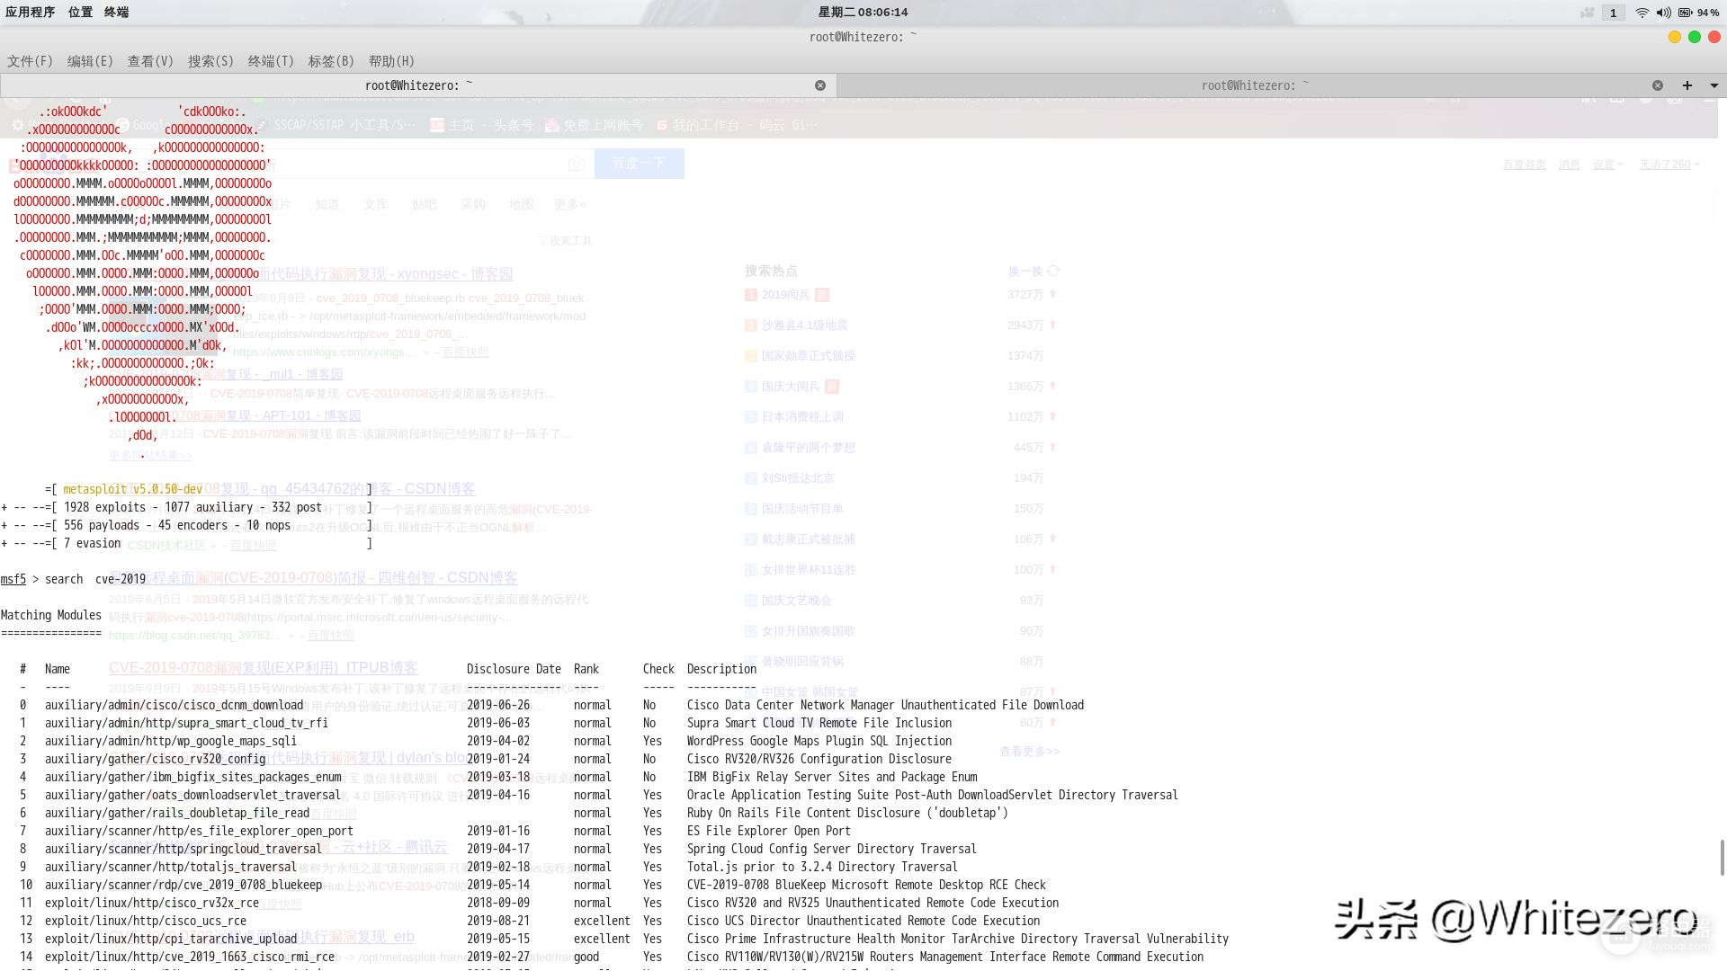Click the screen recorder camera tray icon
This screenshot has height=971, width=1727.
click(1588, 13)
